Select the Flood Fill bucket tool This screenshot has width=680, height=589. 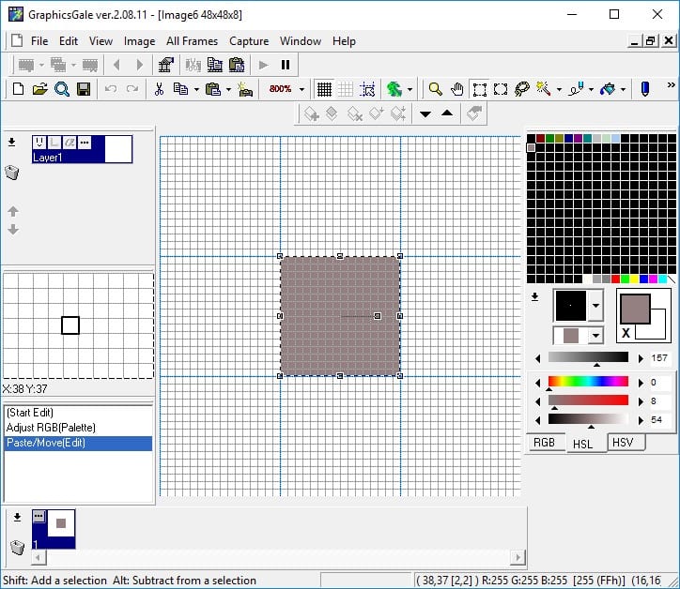[x=608, y=89]
